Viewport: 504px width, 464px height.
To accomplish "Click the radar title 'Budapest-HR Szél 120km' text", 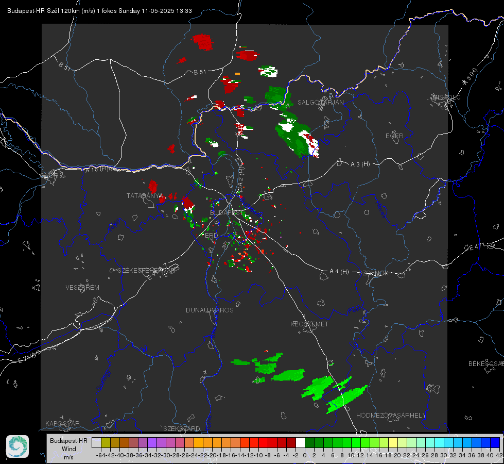I will coord(43,11).
